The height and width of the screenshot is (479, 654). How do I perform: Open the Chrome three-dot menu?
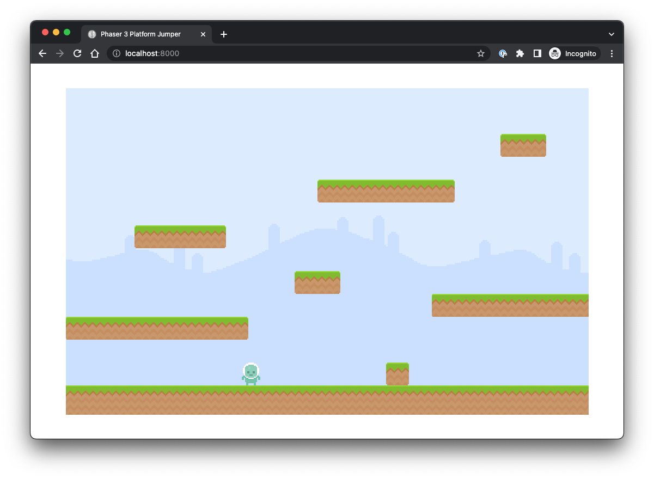[x=612, y=53]
